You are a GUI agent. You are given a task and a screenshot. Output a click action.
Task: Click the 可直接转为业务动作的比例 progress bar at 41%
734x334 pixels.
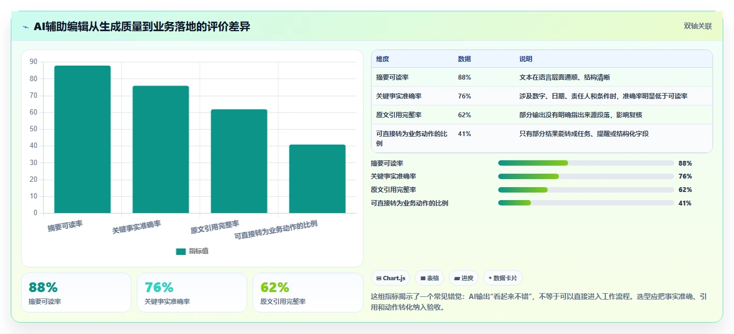click(x=586, y=203)
